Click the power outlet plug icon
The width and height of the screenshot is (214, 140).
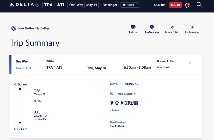coord(122,103)
